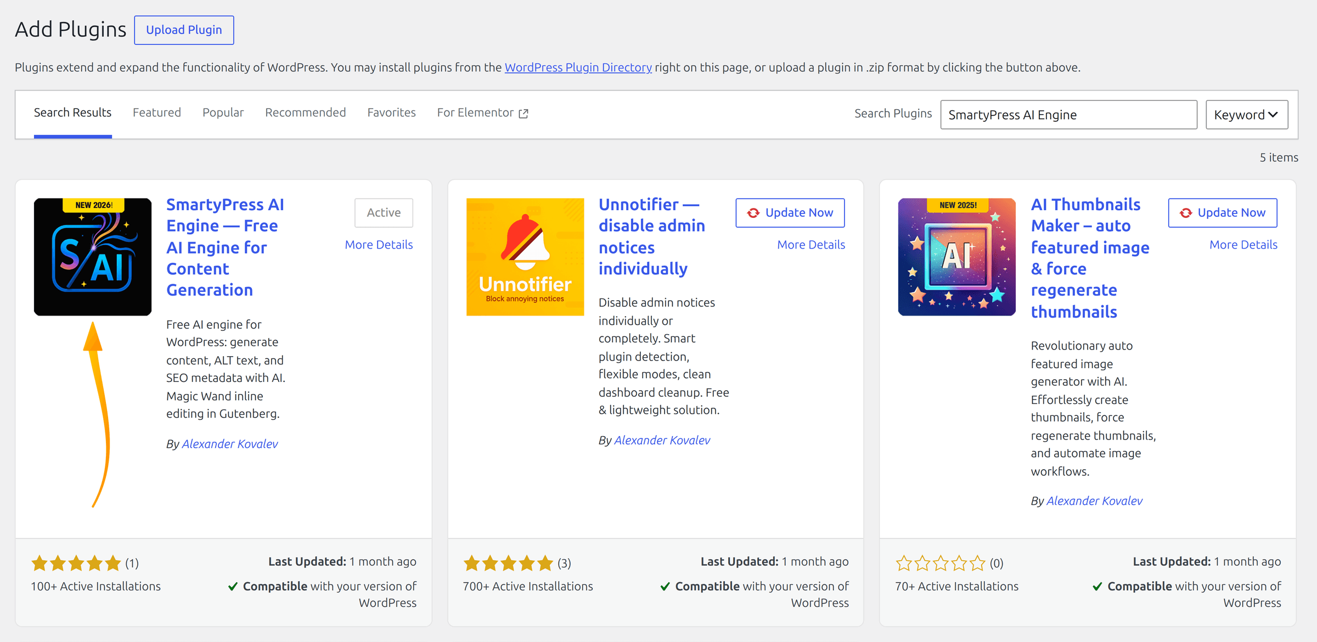Image resolution: width=1317 pixels, height=642 pixels.
Task: Open the WordPress Plugin Directory link
Action: [578, 67]
